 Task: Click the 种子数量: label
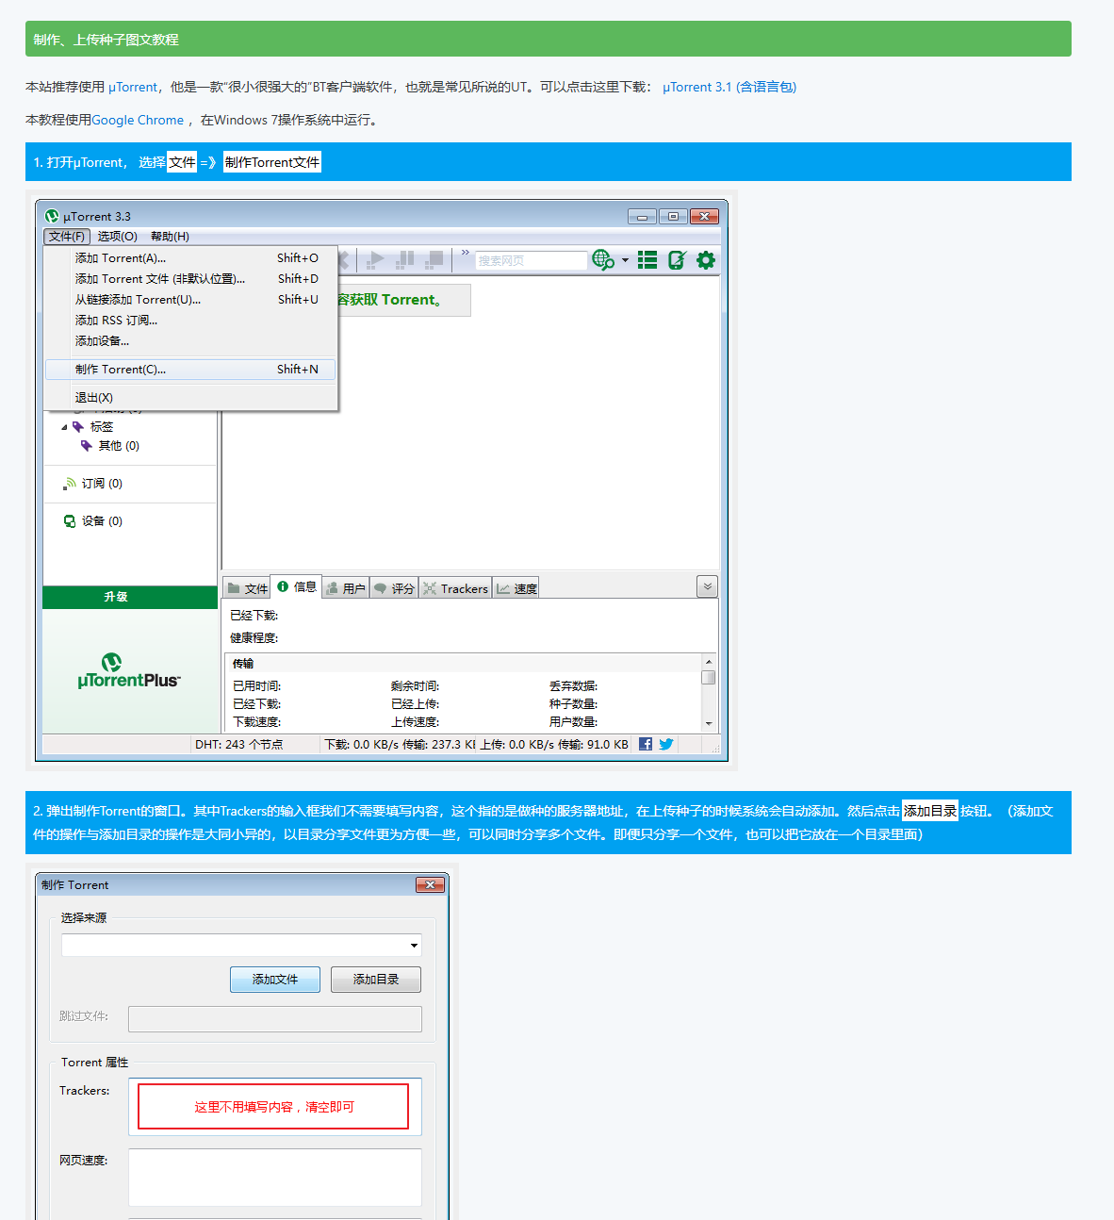tap(574, 704)
